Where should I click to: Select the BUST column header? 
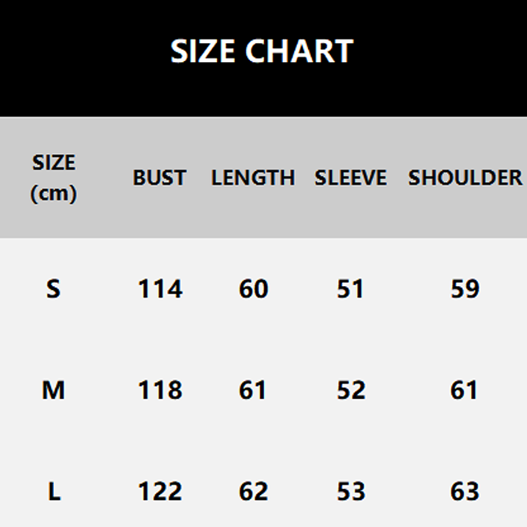click(159, 178)
